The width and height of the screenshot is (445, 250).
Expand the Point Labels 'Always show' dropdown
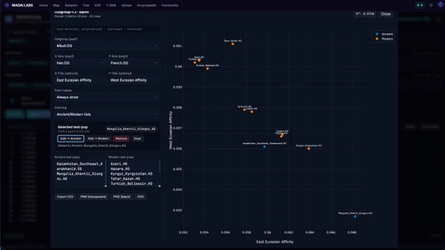point(107,97)
